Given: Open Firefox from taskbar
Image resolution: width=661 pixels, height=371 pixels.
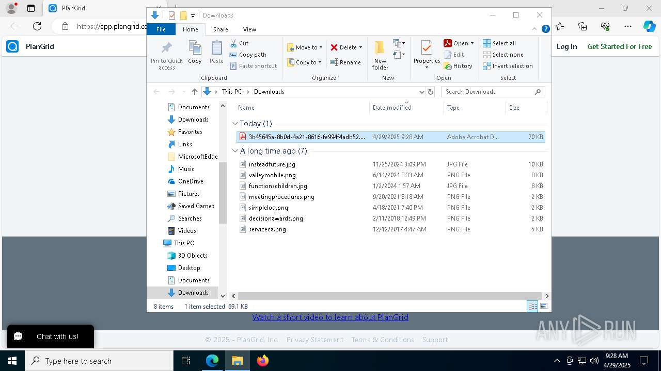Looking at the screenshot, I should pyautogui.click(x=263, y=361).
